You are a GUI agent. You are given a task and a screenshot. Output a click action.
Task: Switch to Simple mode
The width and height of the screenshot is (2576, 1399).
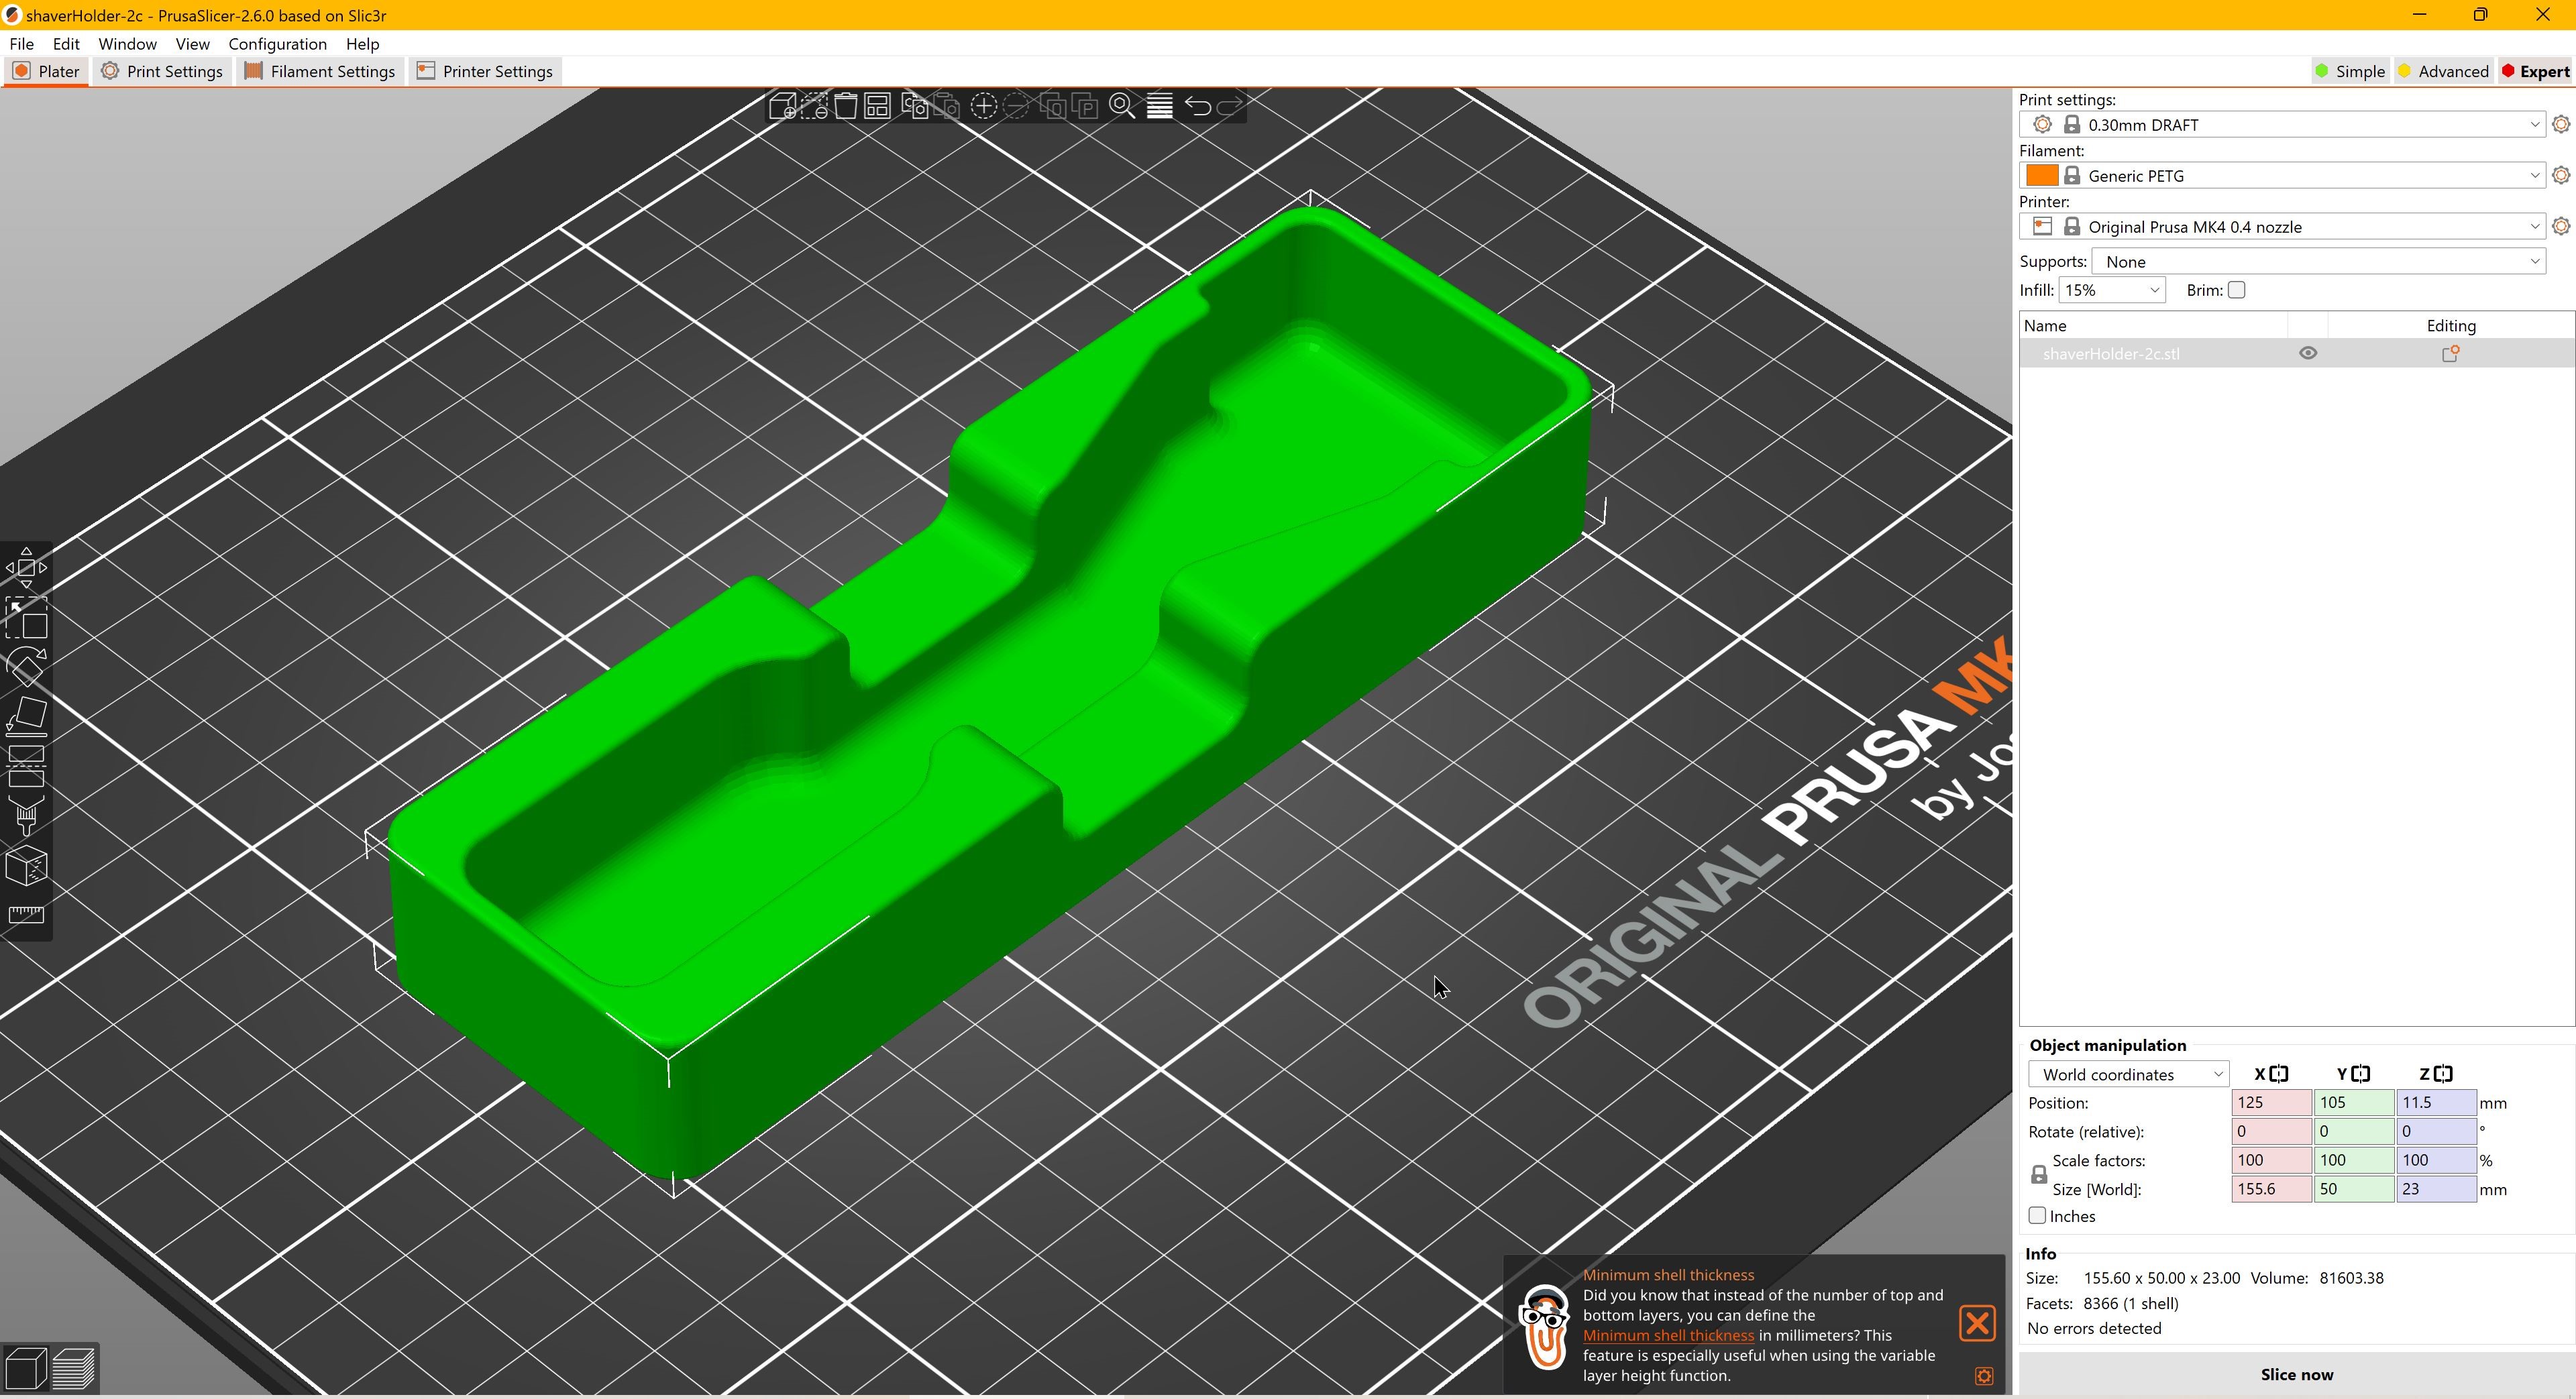(x=2350, y=71)
